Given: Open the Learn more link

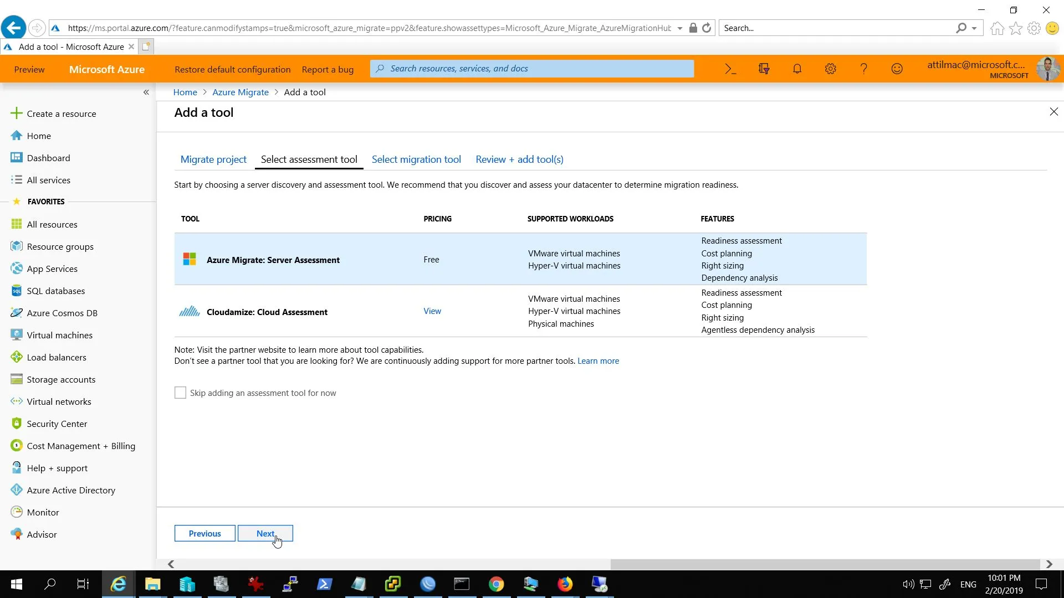Looking at the screenshot, I should click(x=598, y=361).
